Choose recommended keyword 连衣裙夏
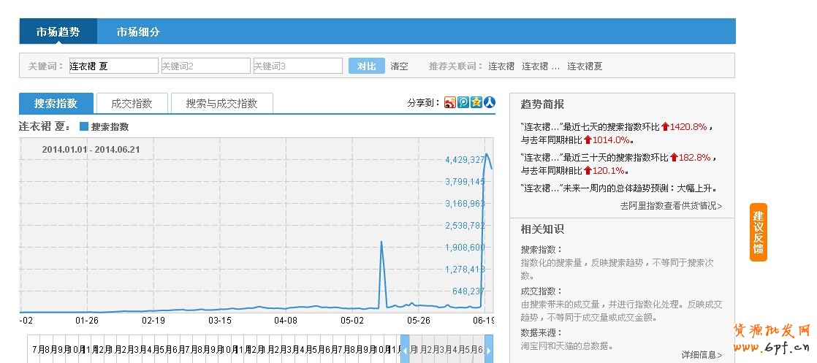The height and width of the screenshot is (363, 817). pos(585,66)
